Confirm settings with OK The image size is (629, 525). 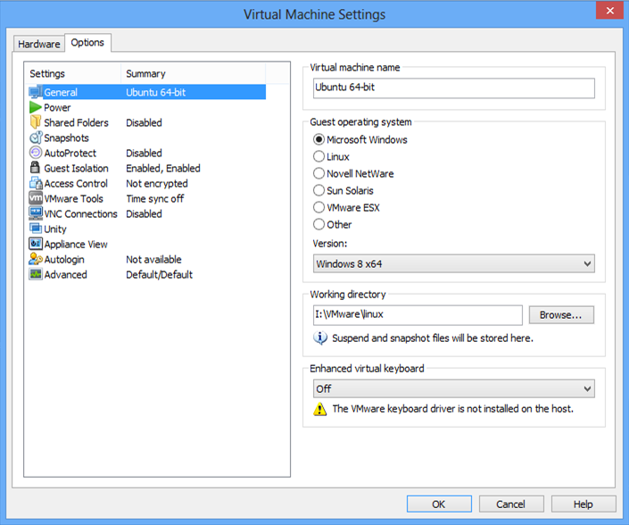tap(439, 504)
